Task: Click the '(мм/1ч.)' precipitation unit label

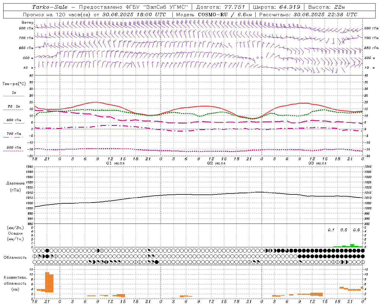Action: pyautogui.click(x=15, y=239)
